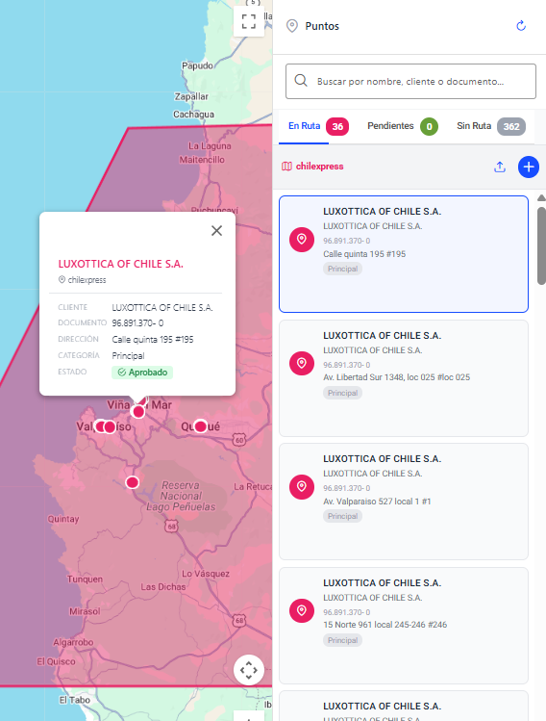The image size is (546, 721).
Task: Click the 0 Pendientes badge
Action: click(x=429, y=126)
